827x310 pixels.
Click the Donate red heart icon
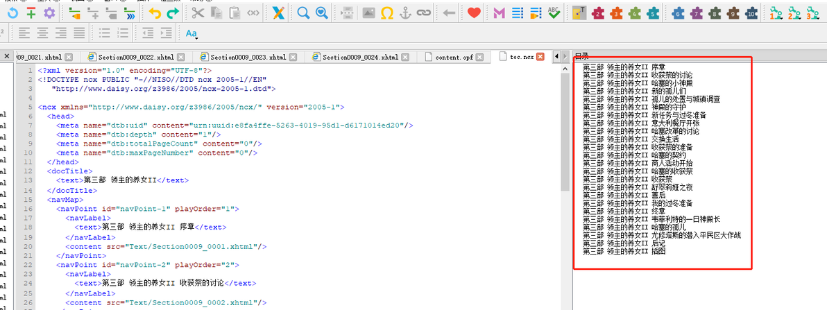(474, 14)
